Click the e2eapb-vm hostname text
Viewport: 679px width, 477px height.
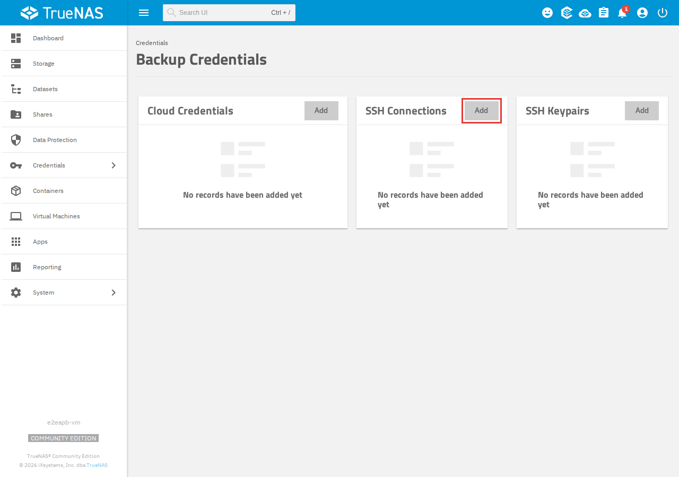point(64,422)
